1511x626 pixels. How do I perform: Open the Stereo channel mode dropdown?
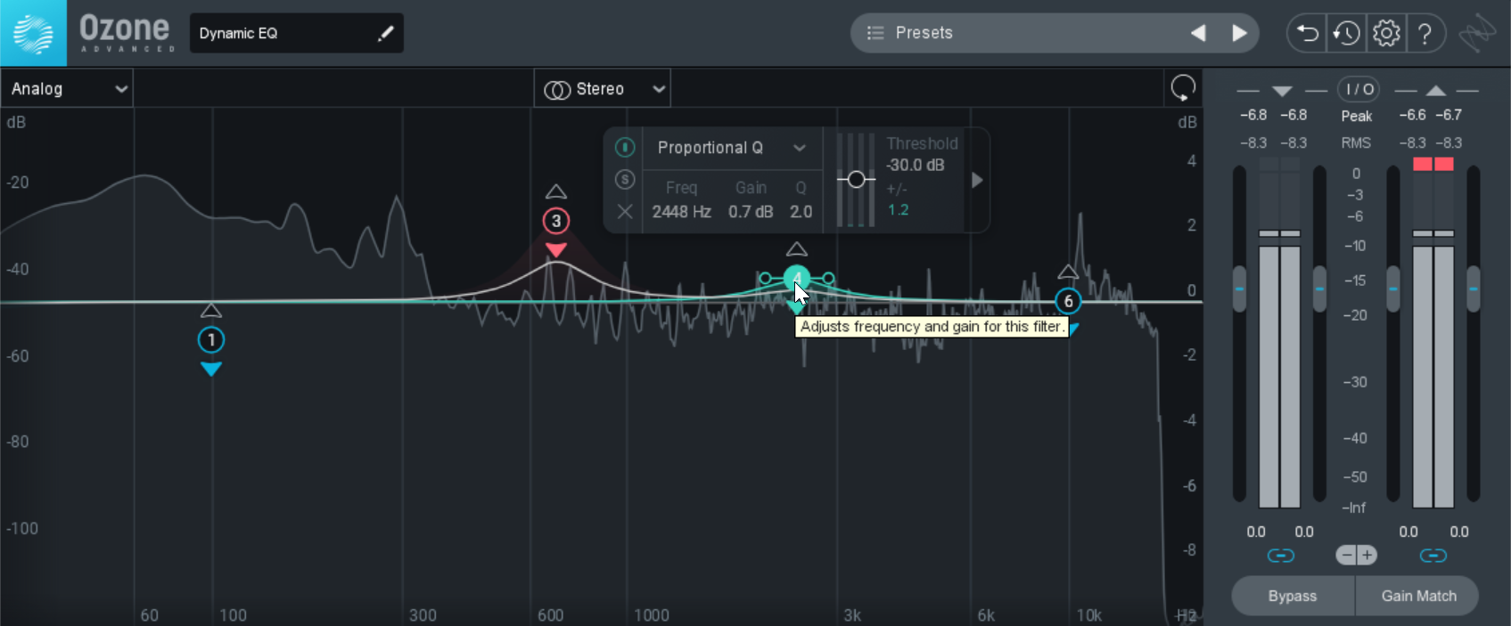[x=603, y=89]
